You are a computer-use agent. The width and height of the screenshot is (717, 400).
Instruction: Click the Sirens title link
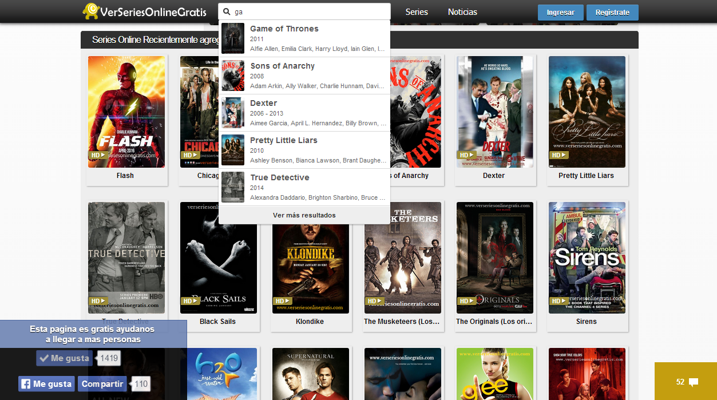pyautogui.click(x=586, y=322)
